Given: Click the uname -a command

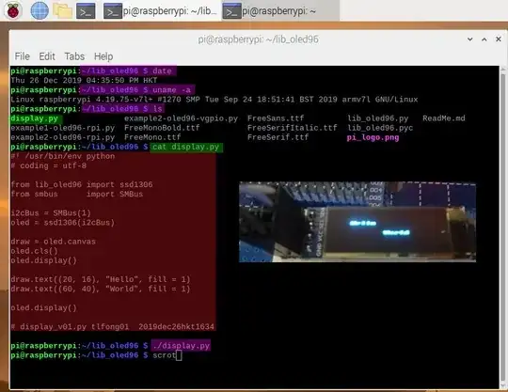Looking at the screenshot, I should click(x=171, y=90).
